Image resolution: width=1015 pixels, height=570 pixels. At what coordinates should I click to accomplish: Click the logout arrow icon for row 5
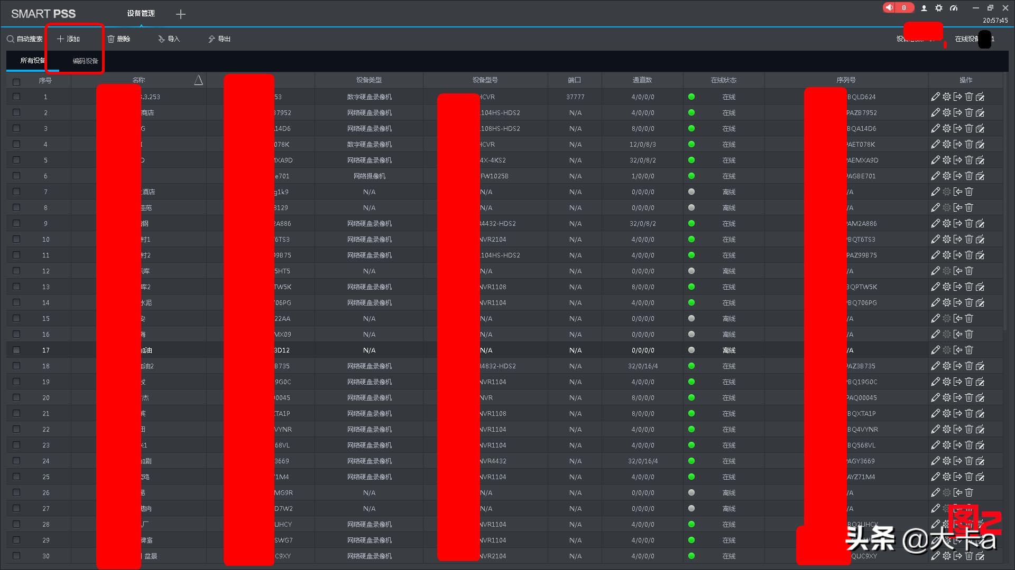tap(958, 160)
